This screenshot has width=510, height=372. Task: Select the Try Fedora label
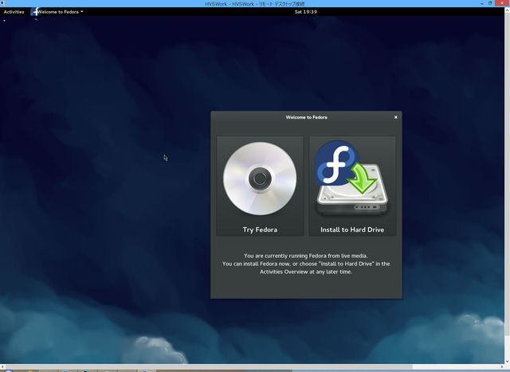(260, 229)
